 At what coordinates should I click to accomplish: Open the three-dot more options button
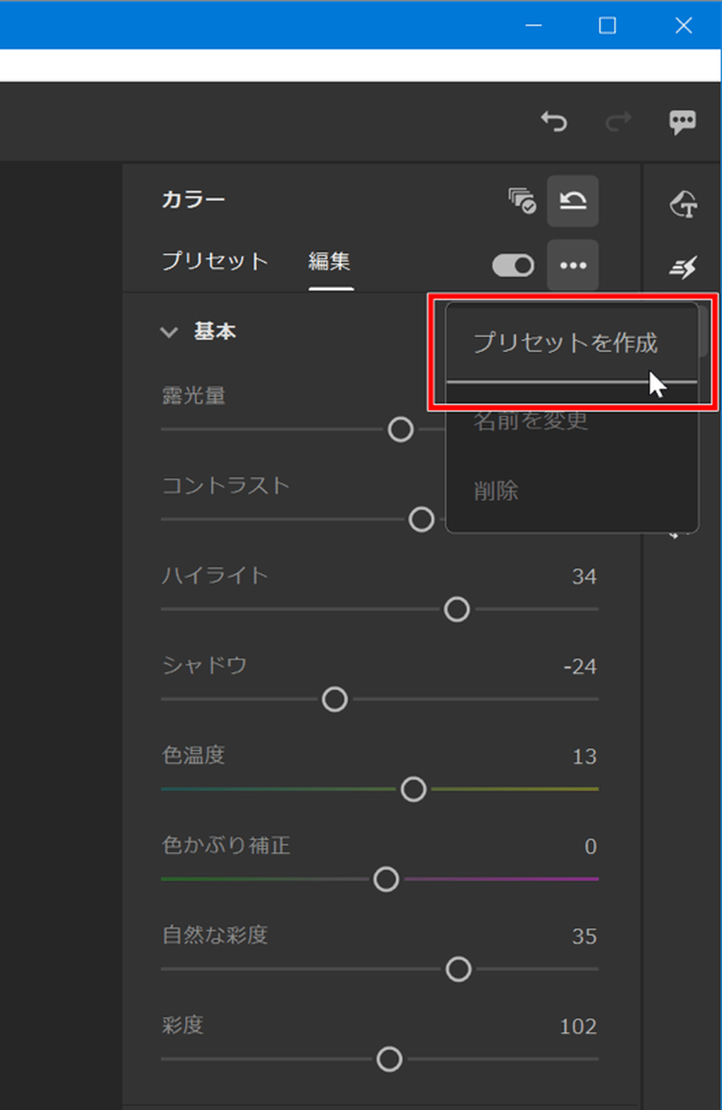click(573, 265)
